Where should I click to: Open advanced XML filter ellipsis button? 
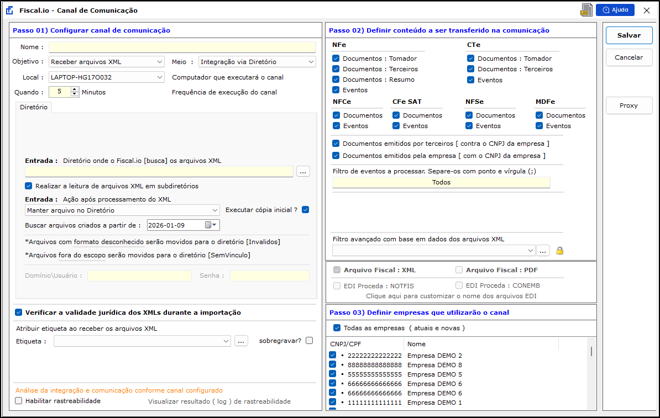tap(543, 251)
